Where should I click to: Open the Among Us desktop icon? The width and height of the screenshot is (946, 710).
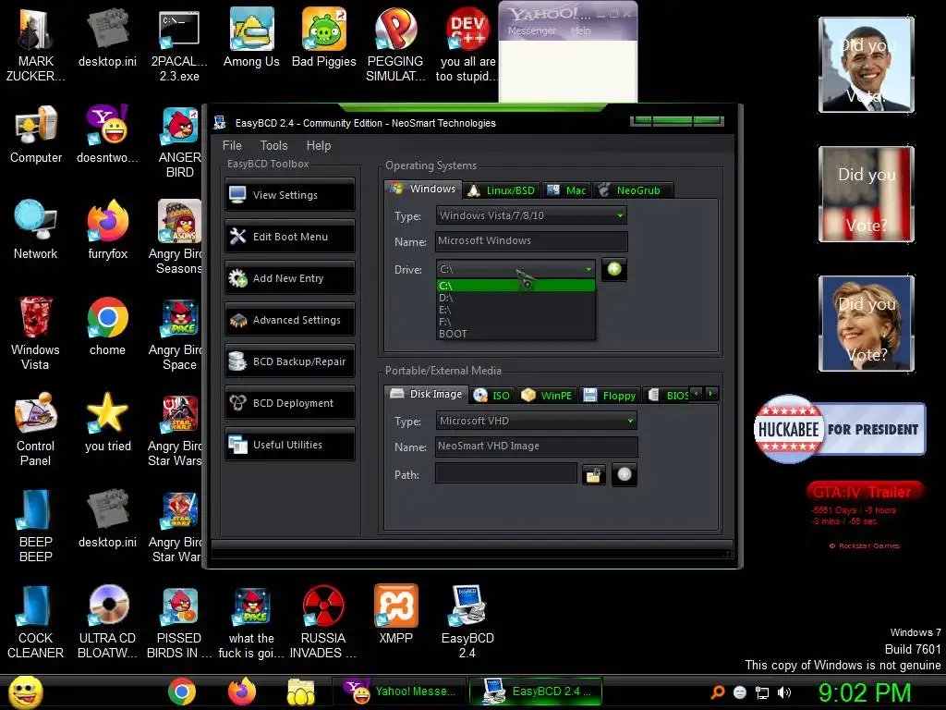(x=251, y=37)
